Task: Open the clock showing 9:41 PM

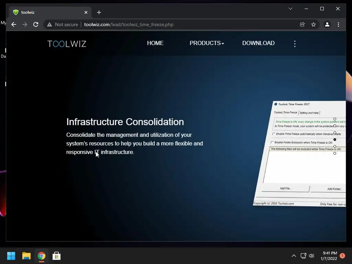Action: [329, 256]
